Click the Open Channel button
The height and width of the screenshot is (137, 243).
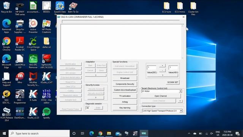click(161, 96)
